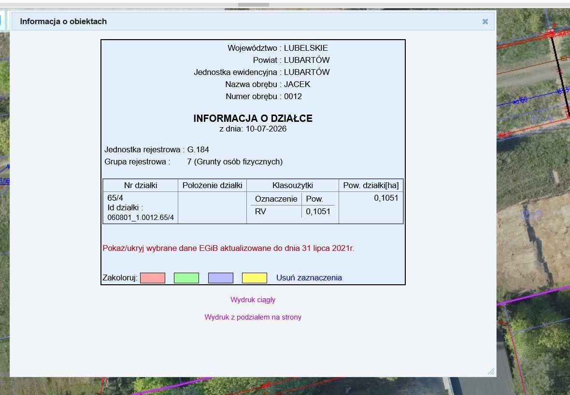Viewport: 570px width, 395px height.
Task: Click the Klasoużytki column header
Action: [293, 186]
